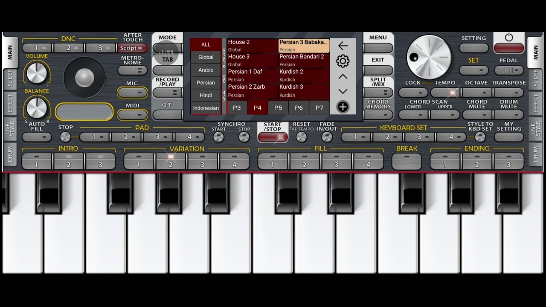This screenshot has width=546, height=307.
Task: Tap the pad Stop round button
Action: [x=65, y=137]
